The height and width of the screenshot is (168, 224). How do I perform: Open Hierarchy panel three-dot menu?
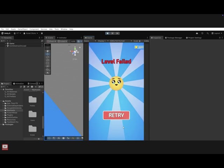[x=42, y=38]
